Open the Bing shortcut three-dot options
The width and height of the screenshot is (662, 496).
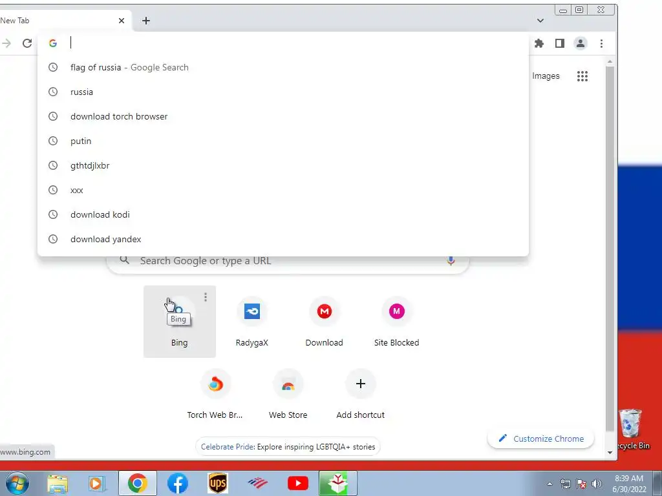(205, 297)
